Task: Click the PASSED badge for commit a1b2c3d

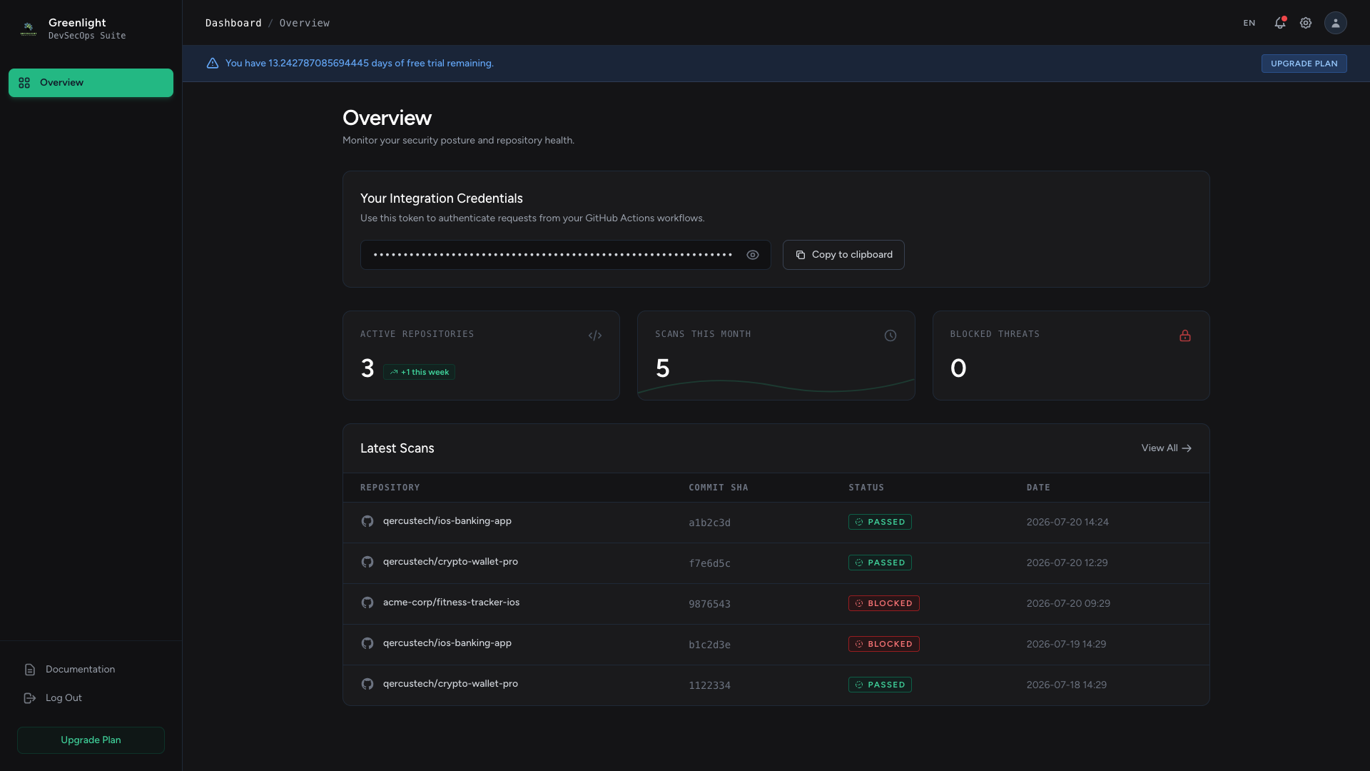Action: (x=880, y=522)
